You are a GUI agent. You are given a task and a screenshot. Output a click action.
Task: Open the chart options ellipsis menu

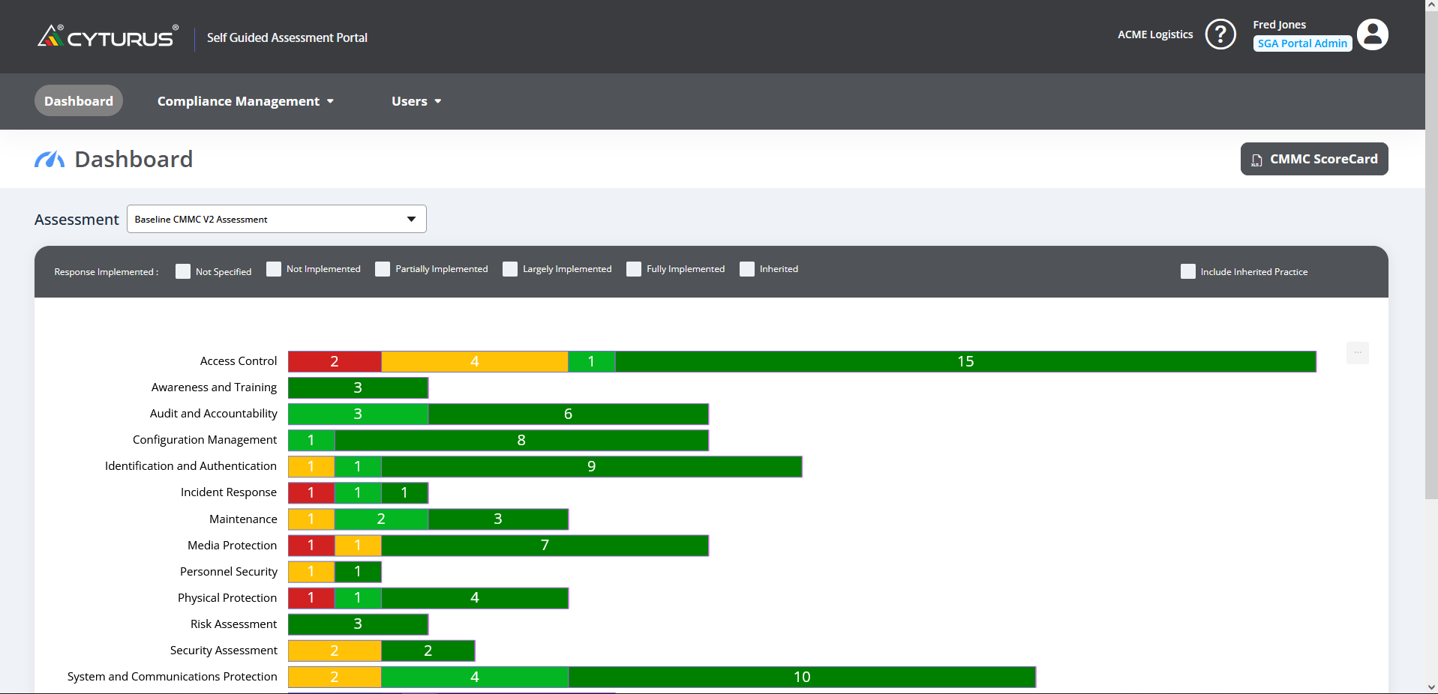pos(1358,352)
